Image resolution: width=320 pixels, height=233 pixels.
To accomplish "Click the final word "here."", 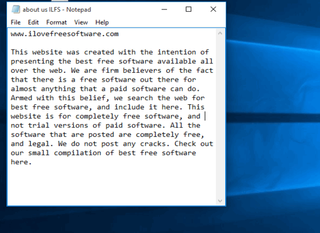I will point(21,162).
